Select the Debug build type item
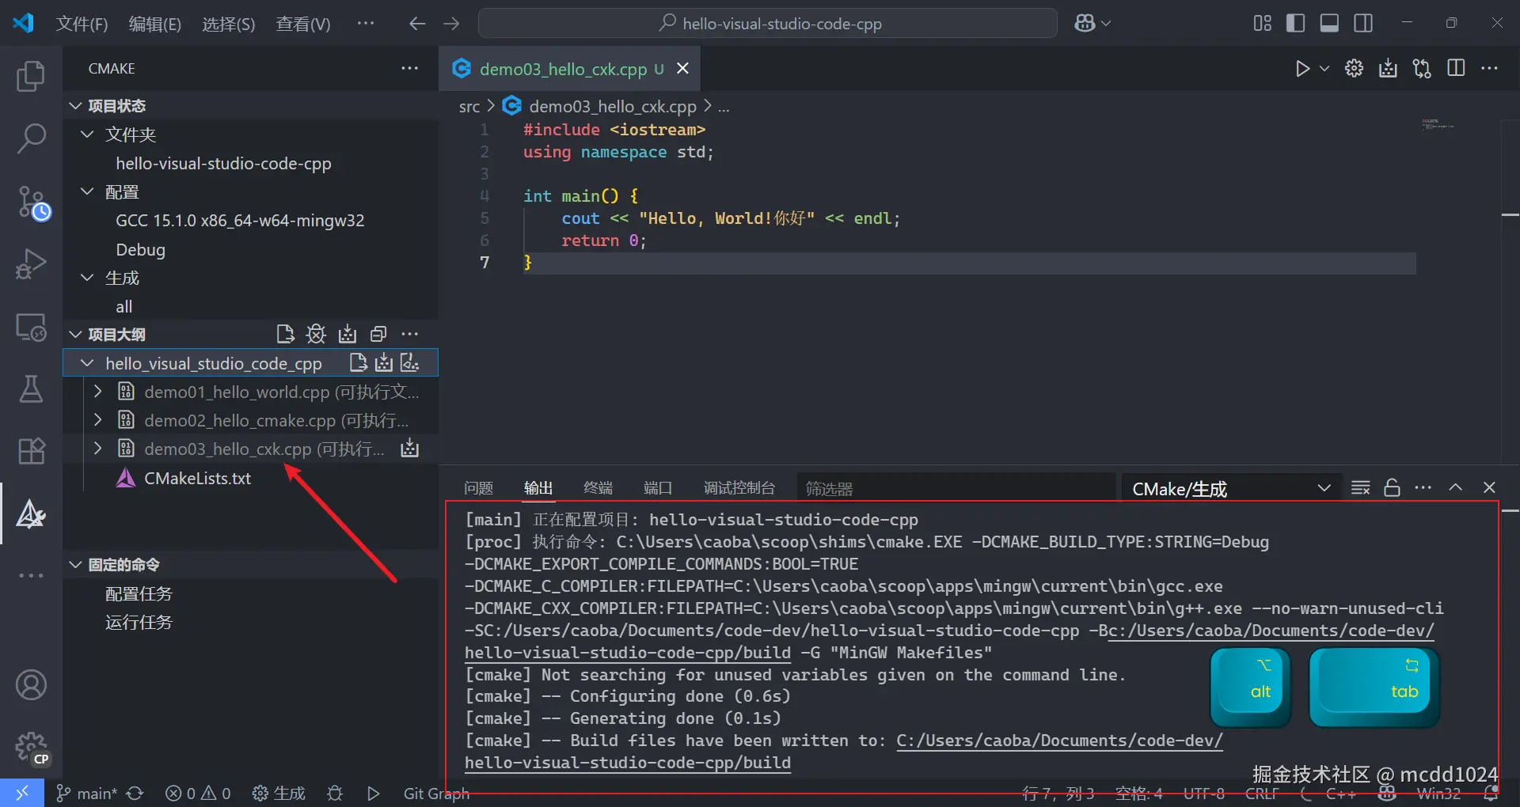This screenshot has height=807, width=1520. (x=141, y=249)
